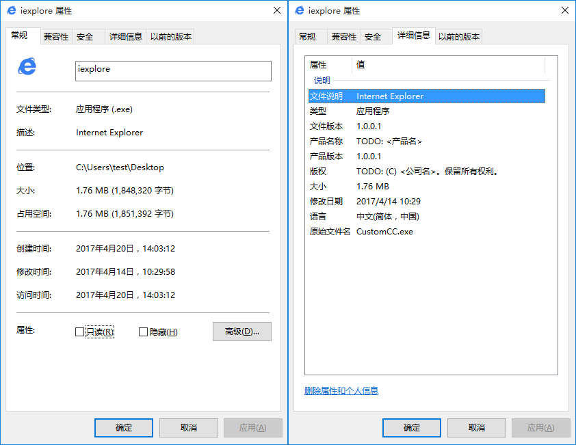576x445 pixels.
Task: Click title bar IE icon of right window
Action: (x=300, y=10)
